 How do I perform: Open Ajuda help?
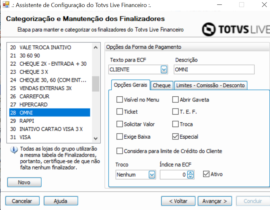[x=61, y=201]
